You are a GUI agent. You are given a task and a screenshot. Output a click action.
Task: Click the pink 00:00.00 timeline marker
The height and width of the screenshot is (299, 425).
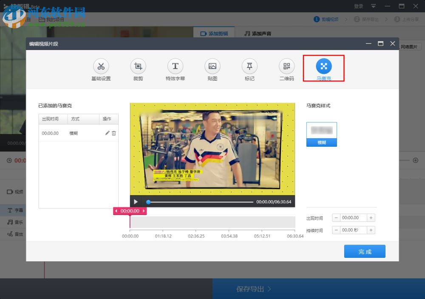tap(130, 211)
